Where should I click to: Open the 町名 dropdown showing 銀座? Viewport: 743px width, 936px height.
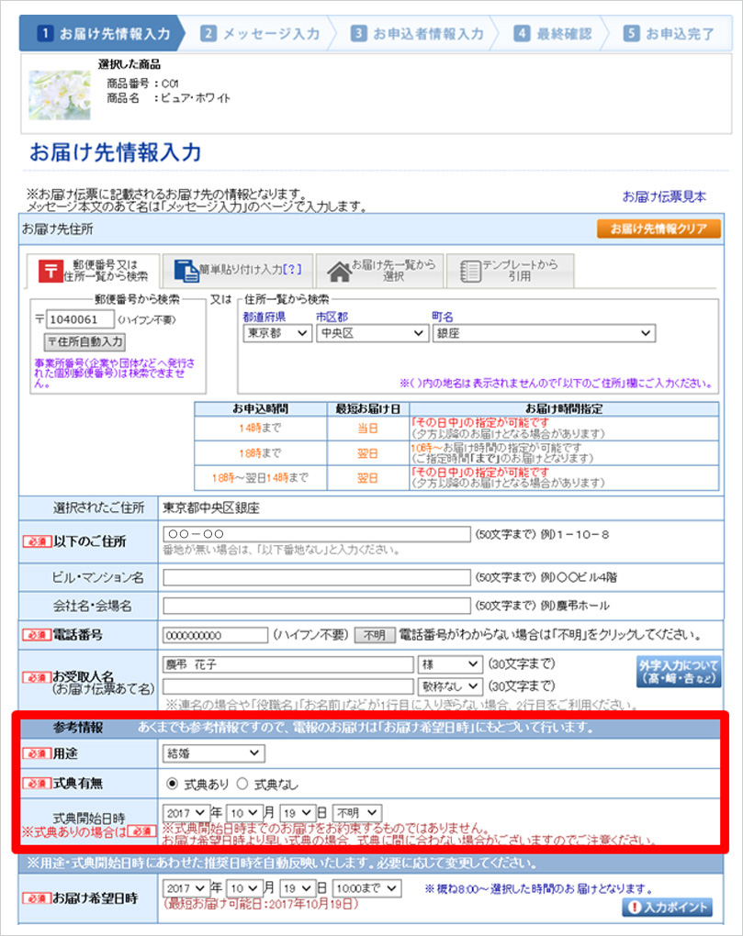pos(544,335)
